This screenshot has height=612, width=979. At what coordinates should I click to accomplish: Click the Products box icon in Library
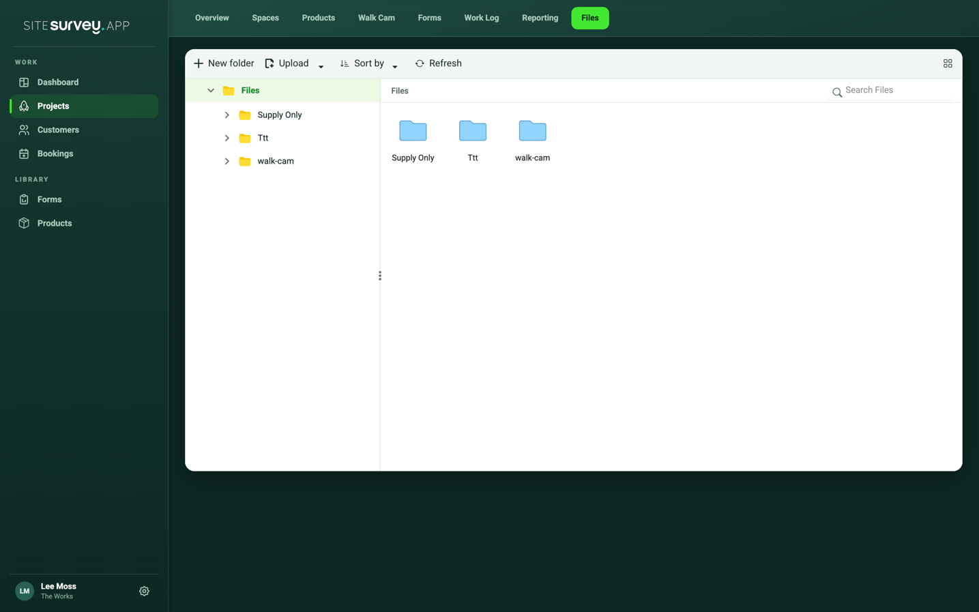tap(24, 224)
